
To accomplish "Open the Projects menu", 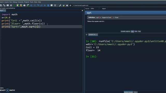I will tap(26, 2).
